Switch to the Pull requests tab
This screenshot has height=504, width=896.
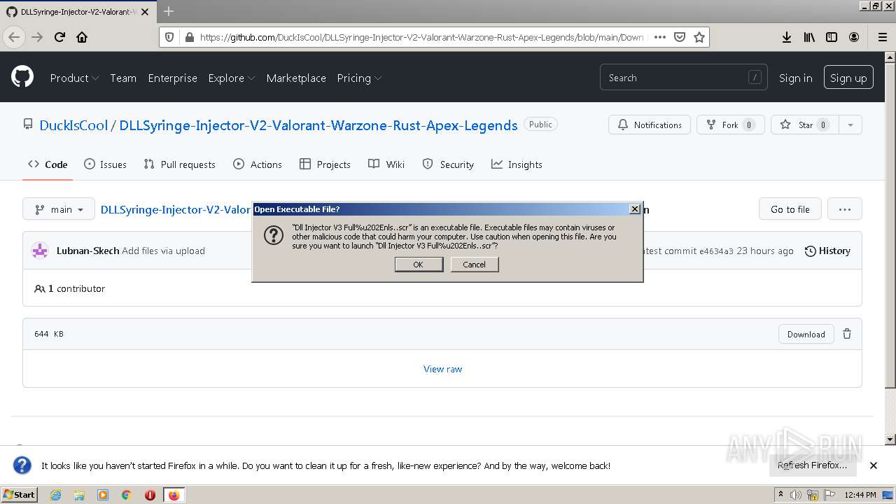pos(179,164)
